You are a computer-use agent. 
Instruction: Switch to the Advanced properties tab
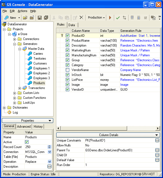point(24,127)
